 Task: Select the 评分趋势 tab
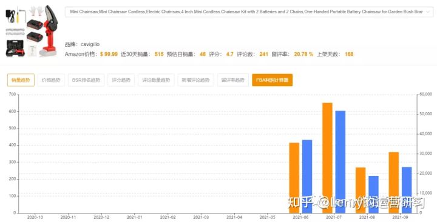click(121, 80)
